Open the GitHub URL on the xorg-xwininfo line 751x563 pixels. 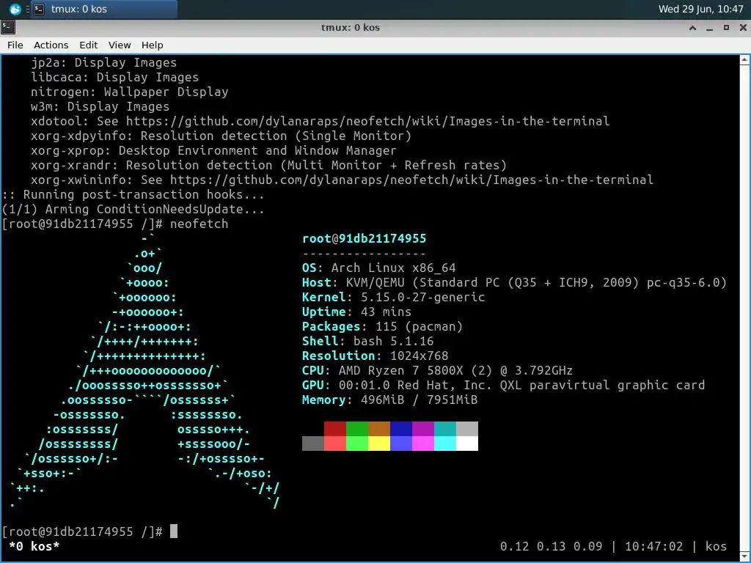411,180
